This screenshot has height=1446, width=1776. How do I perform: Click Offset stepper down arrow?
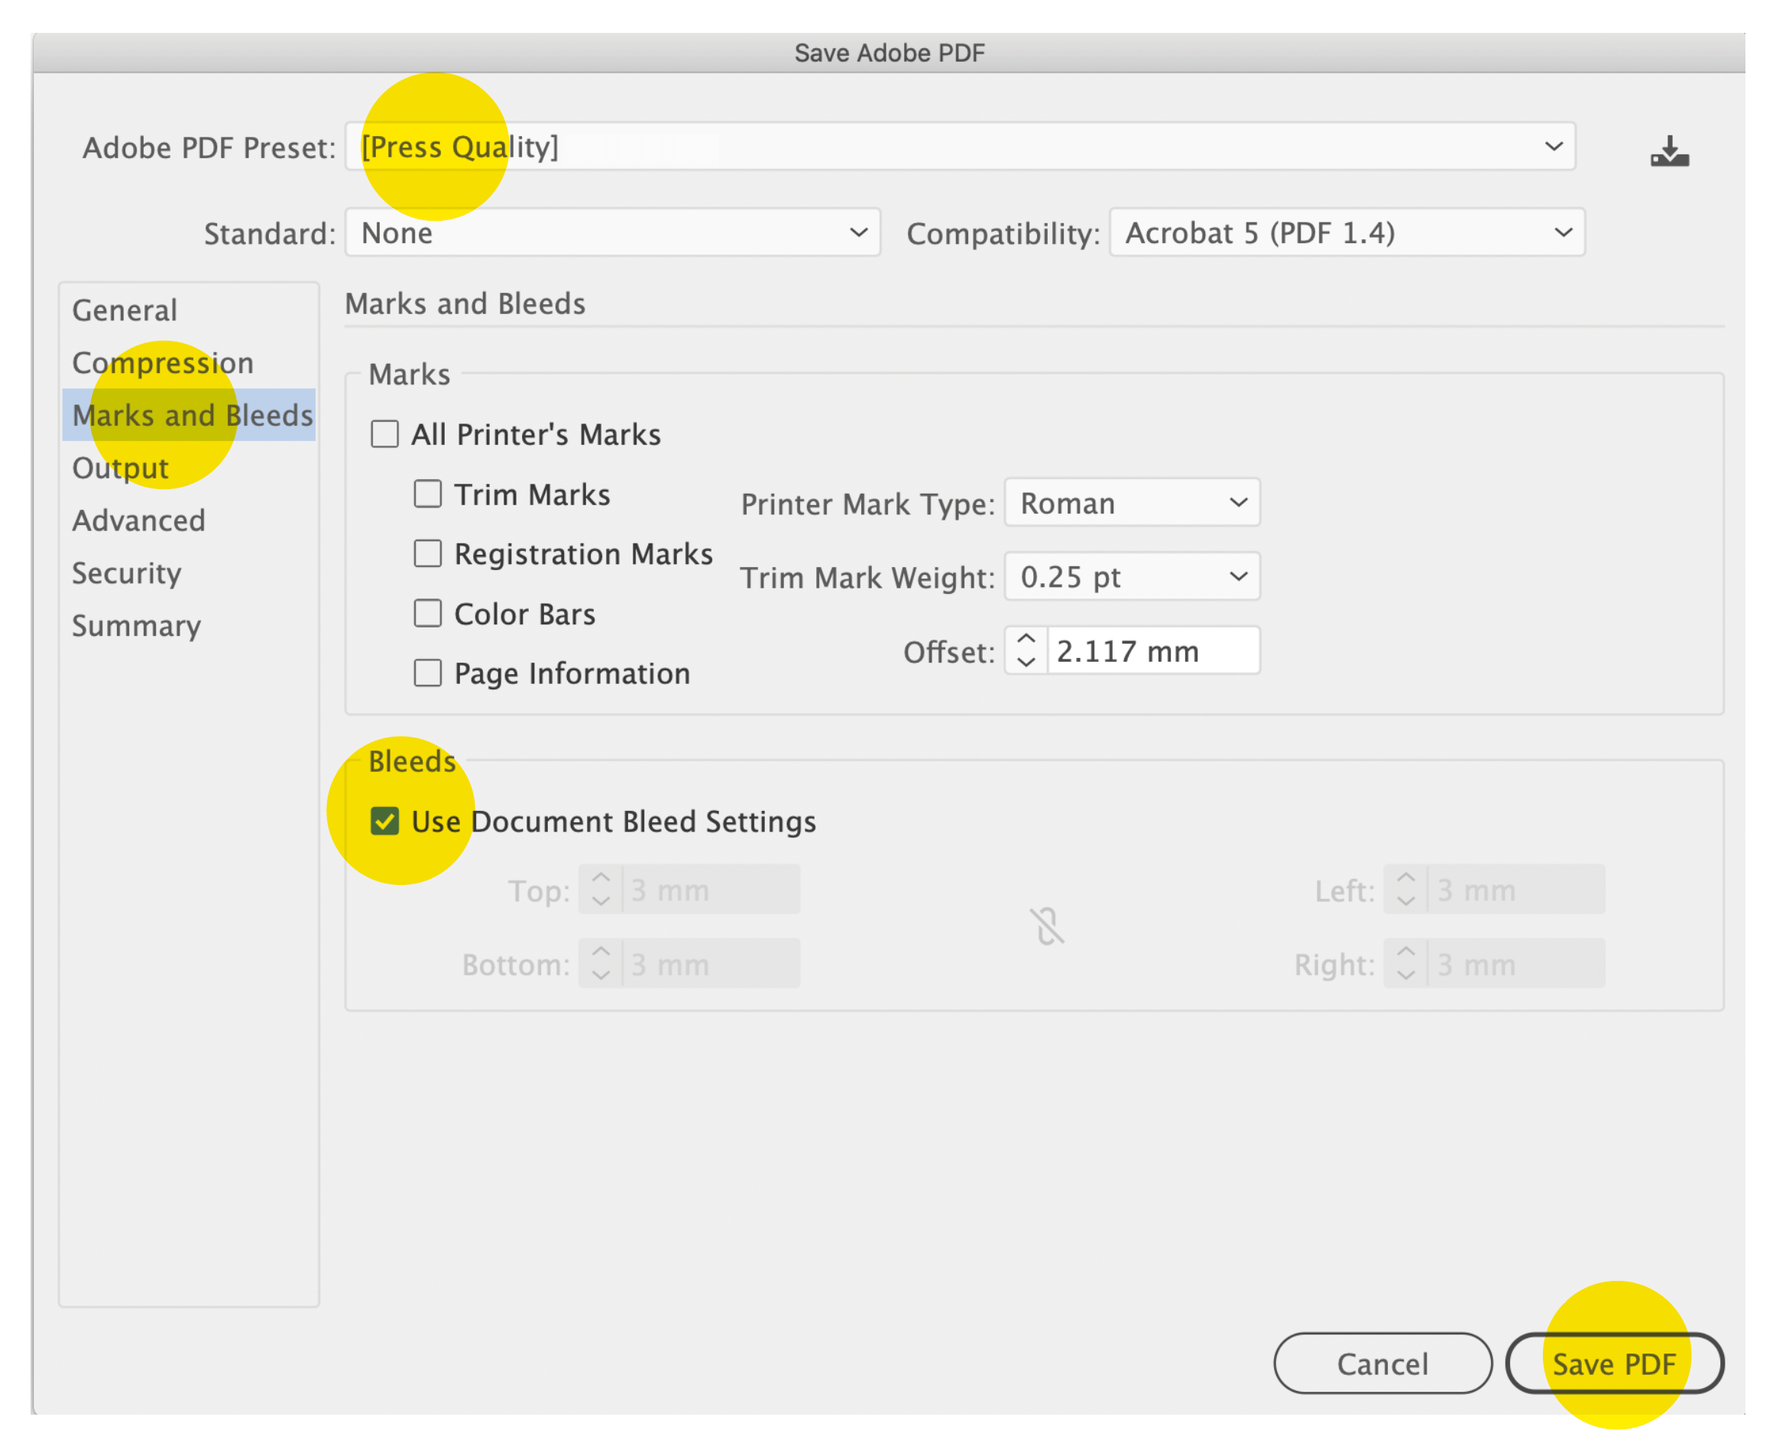(x=1026, y=662)
